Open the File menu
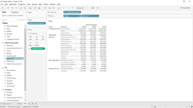 [x=2, y=4]
